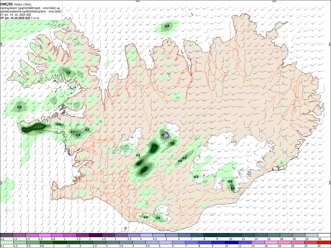Click the rigning/skúrir legend description line
Screen dimensions: 331x248
pos(30,8)
